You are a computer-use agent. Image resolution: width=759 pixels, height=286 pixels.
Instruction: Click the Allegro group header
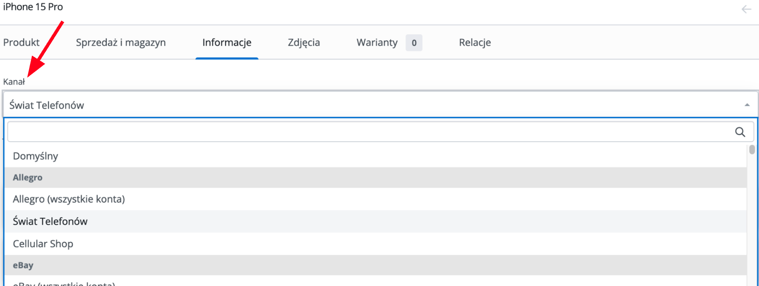[375, 178]
